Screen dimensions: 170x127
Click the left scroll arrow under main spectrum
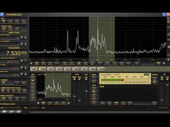(31, 64)
